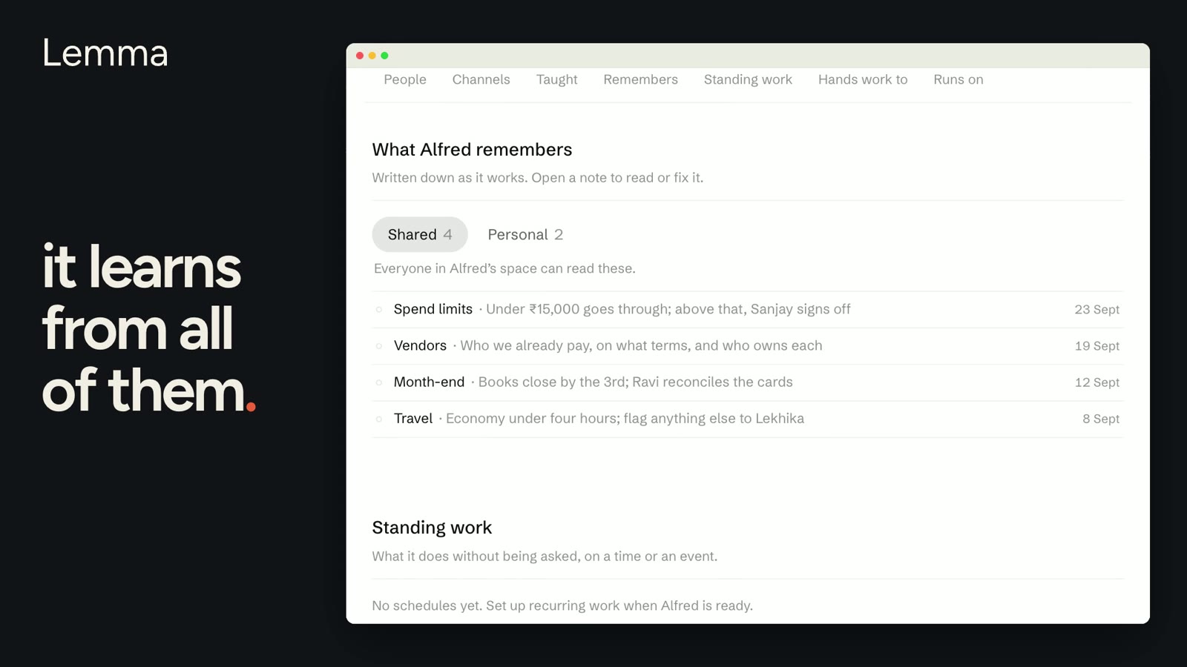This screenshot has height=667, width=1187.
Task: Click the Vendors description about who we pay
Action: 641,345
